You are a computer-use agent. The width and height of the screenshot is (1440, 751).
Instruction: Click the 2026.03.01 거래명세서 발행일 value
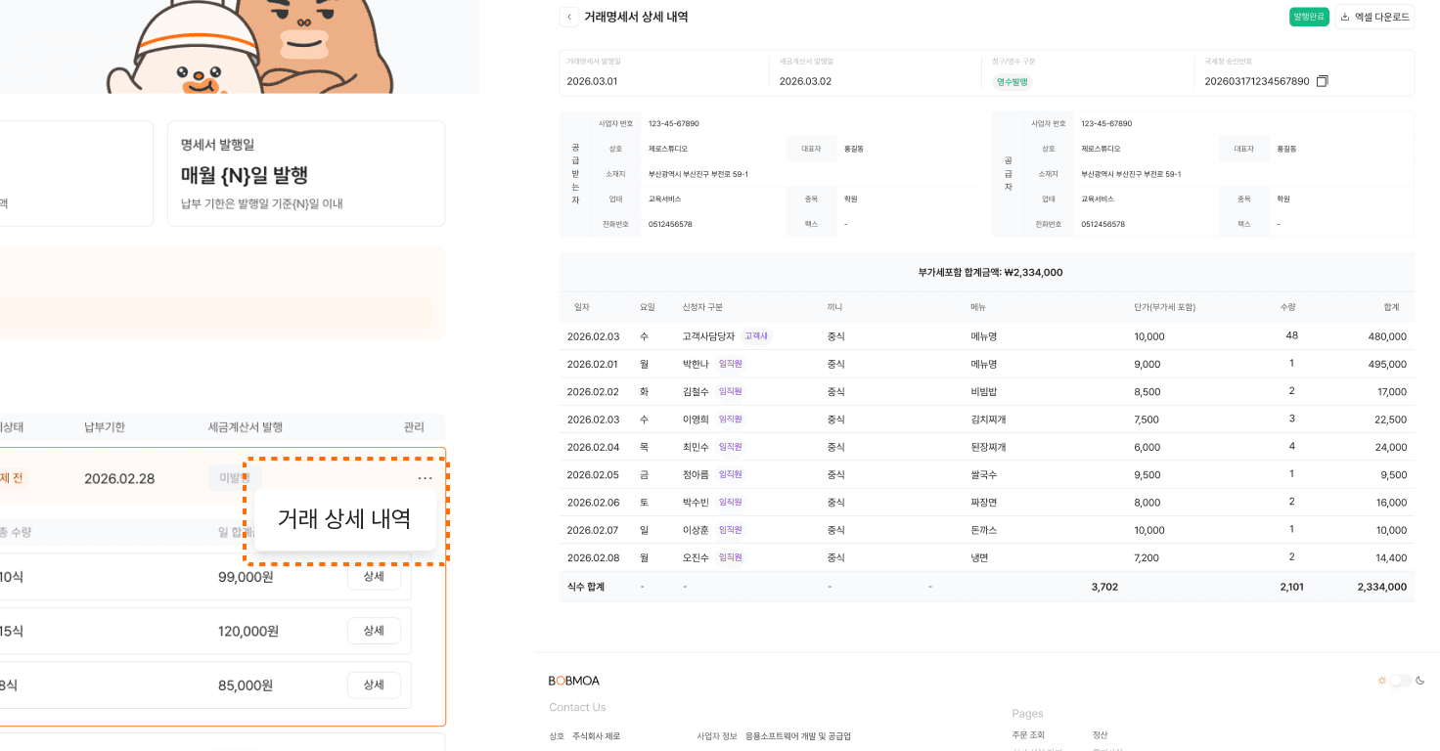[592, 81]
